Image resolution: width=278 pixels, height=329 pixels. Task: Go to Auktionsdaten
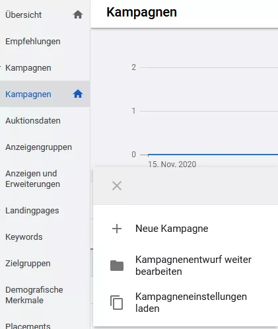(x=33, y=121)
